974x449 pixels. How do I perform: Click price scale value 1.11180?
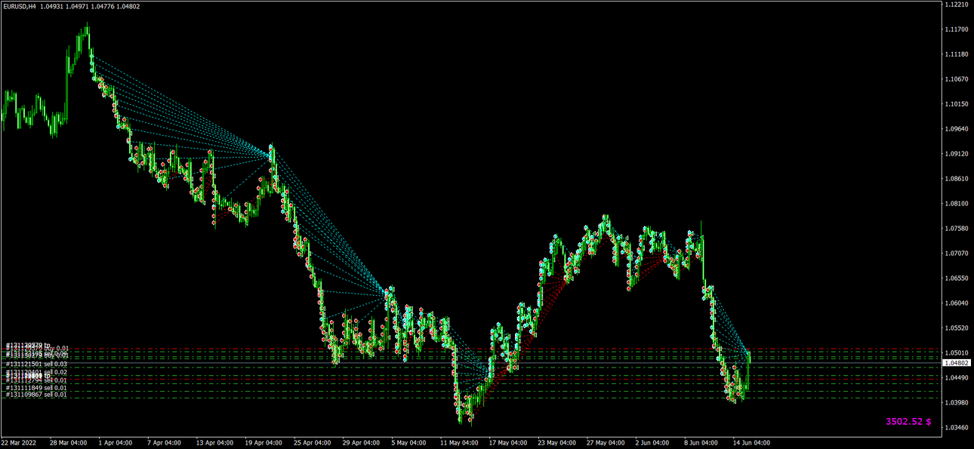957,54
